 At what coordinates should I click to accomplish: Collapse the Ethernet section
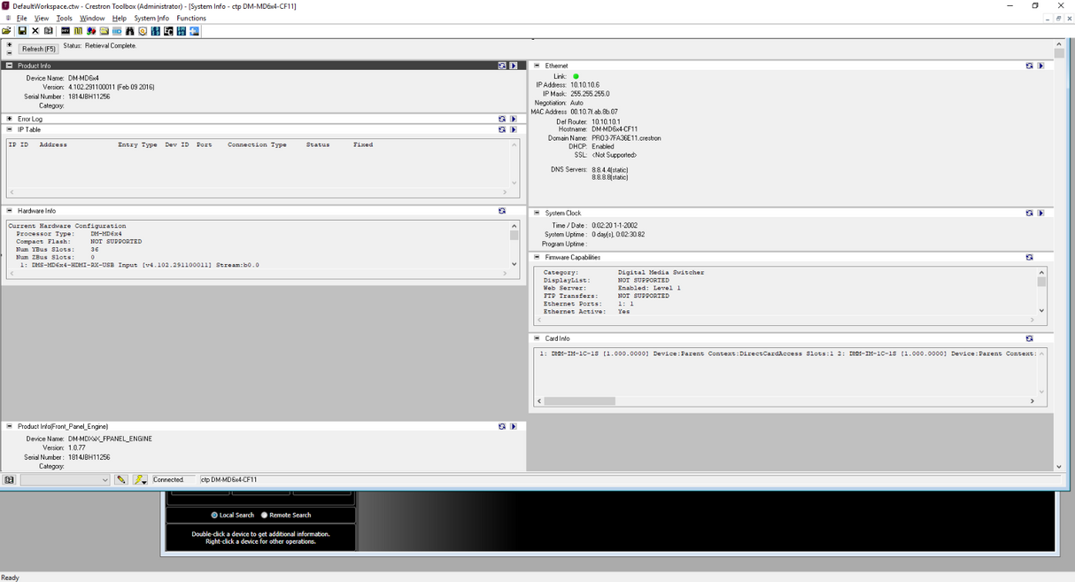[537, 66]
